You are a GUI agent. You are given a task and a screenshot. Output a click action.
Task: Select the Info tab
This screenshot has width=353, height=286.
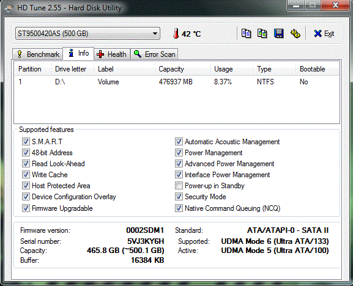coord(78,53)
